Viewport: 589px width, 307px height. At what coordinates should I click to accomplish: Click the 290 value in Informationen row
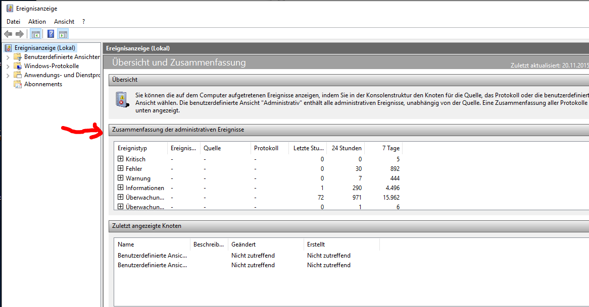tap(357, 188)
